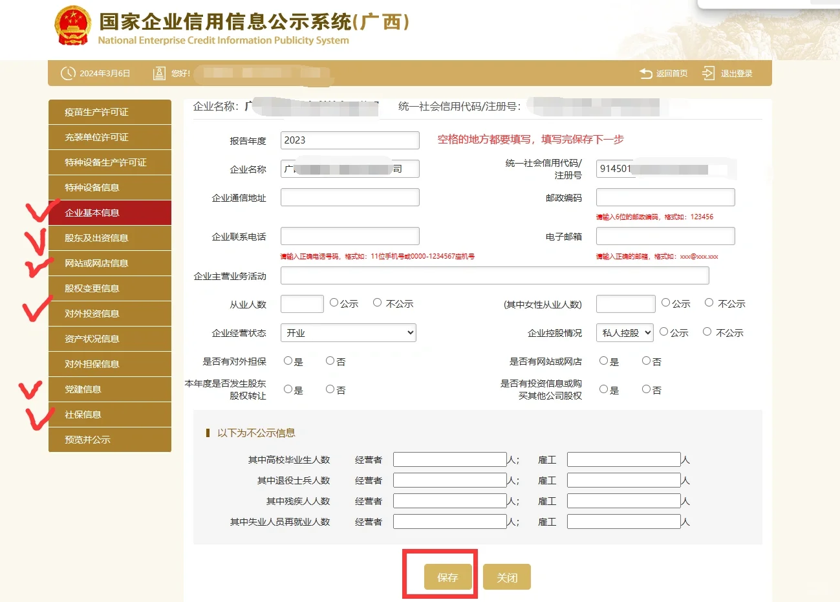Open 股权变更信息 sidebar item
840x602 pixels.
(x=110, y=288)
